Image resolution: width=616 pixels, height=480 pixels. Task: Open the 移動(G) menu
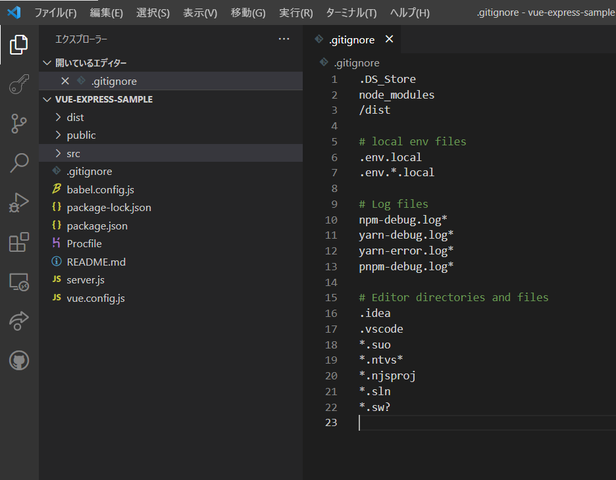click(248, 13)
